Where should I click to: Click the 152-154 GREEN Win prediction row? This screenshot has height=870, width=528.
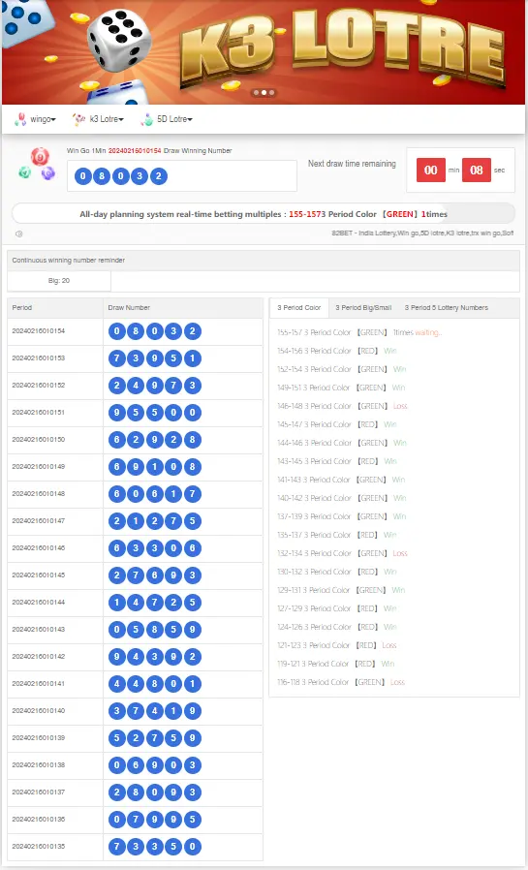(x=342, y=369)
